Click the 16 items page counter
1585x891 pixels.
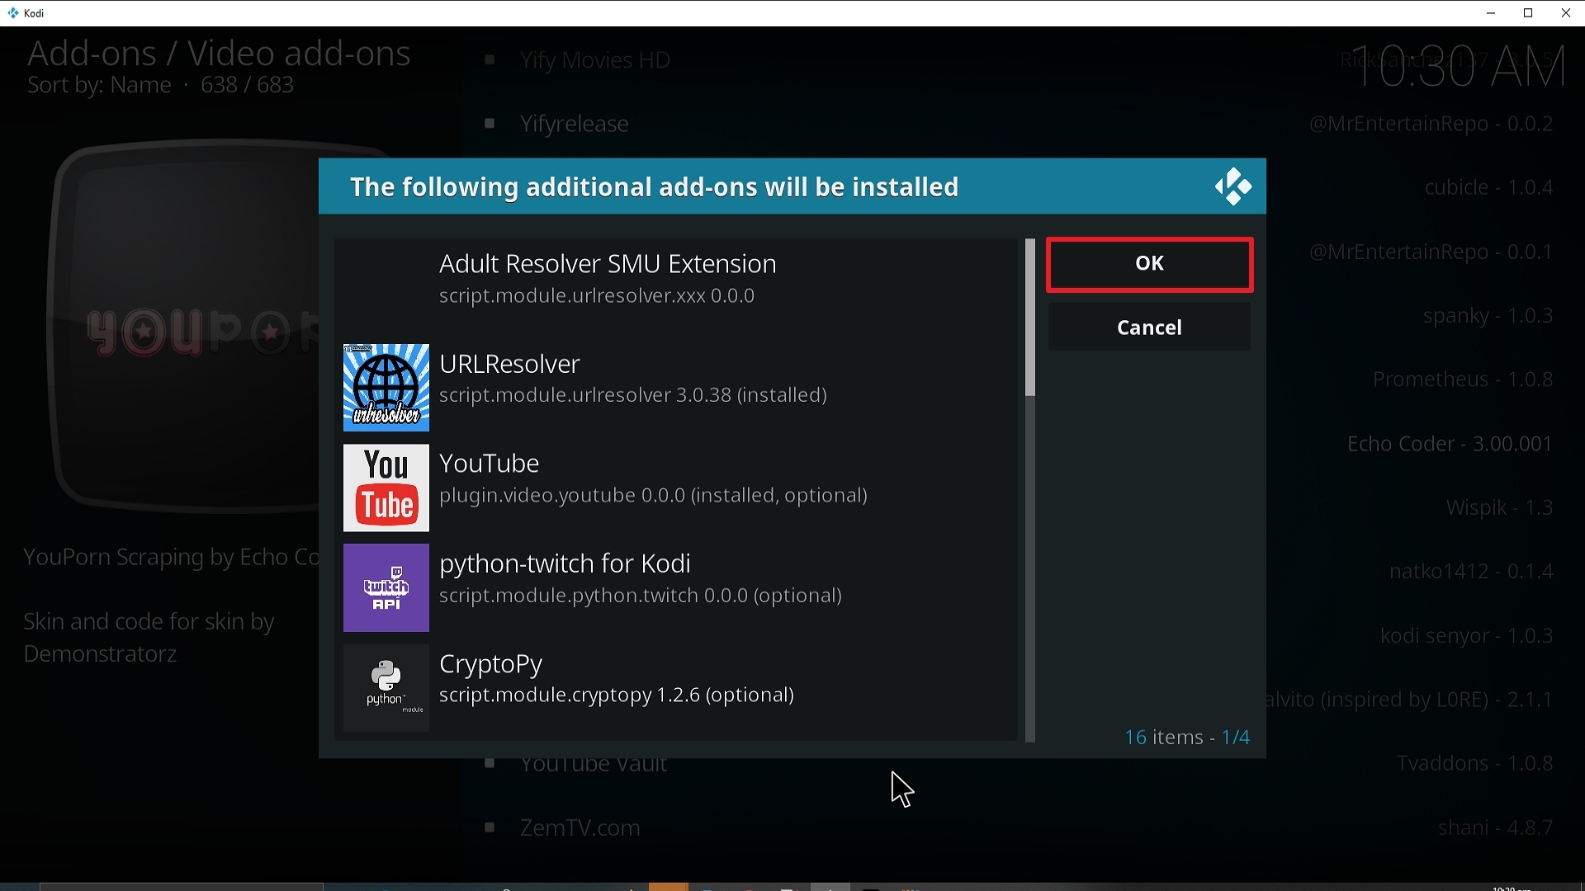tap(1187, 737)
